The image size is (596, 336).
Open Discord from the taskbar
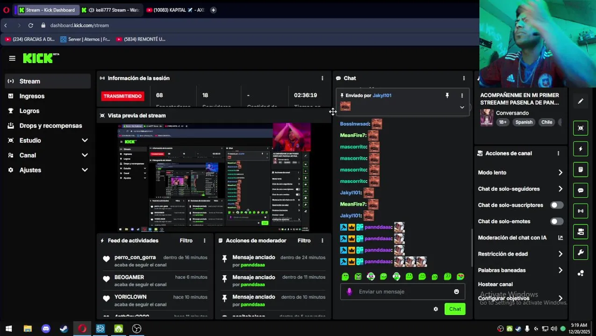(46, 329)
